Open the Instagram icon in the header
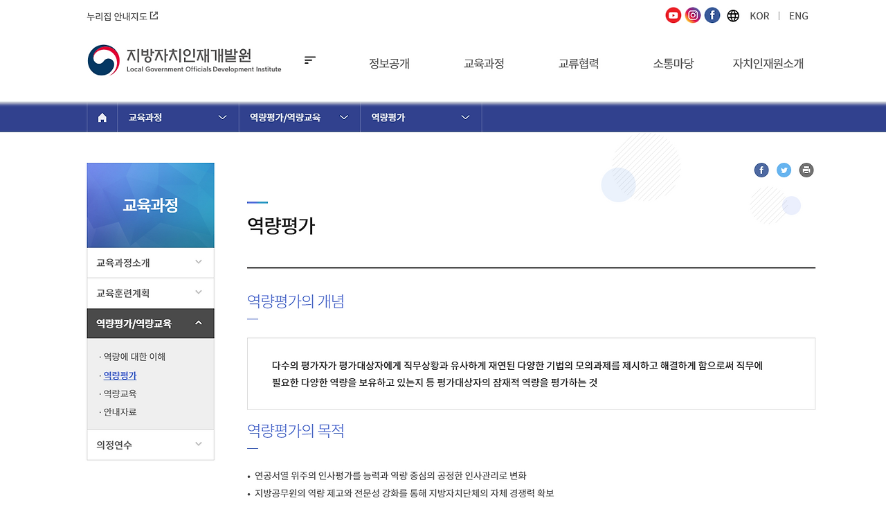The image size is (886, 532). 692,15
